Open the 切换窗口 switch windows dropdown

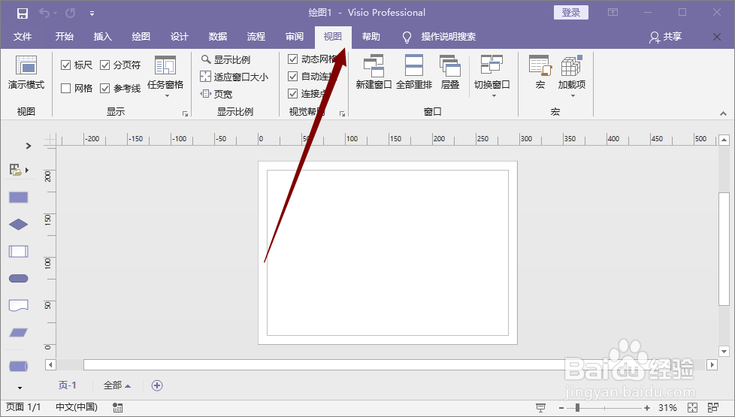coord(492,77)
